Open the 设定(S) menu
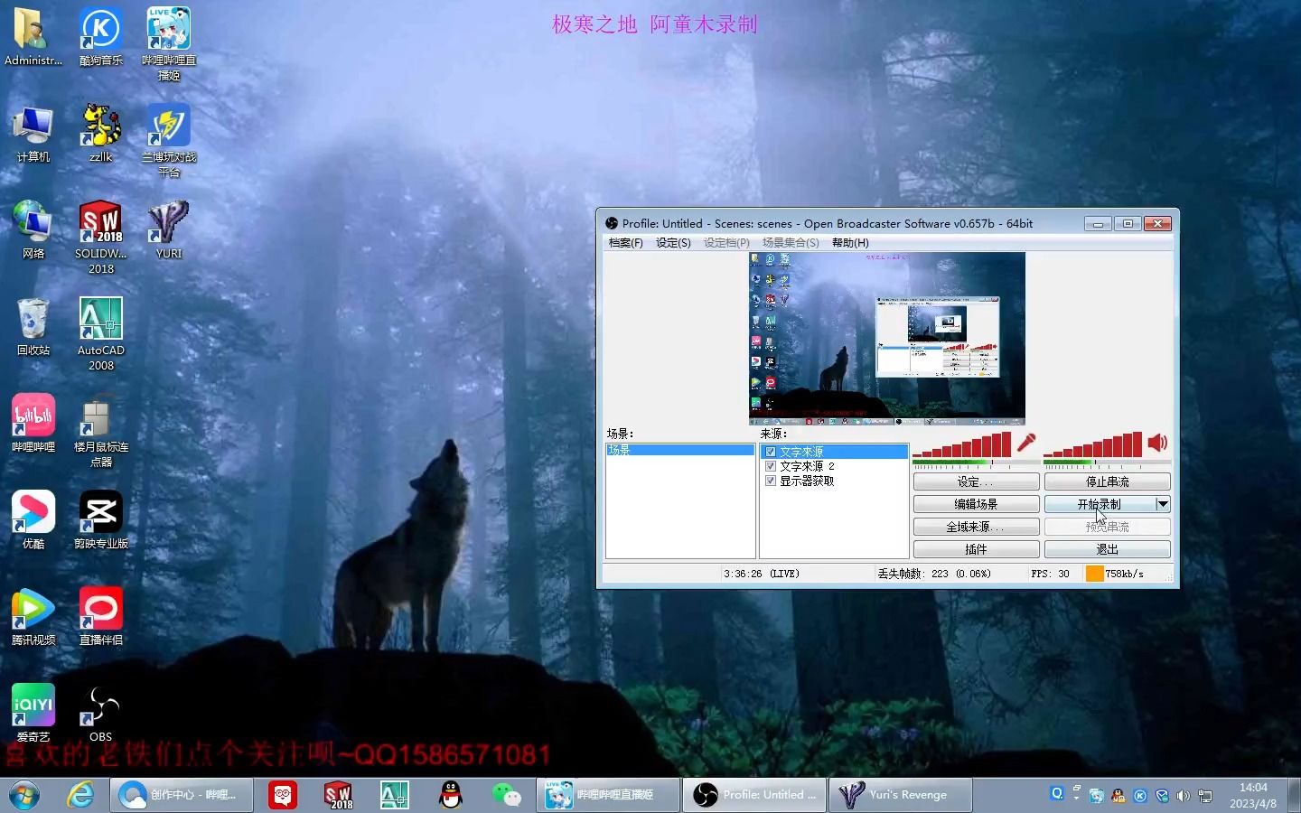Screen dimensions: 1301x813 tap(673, 243)
